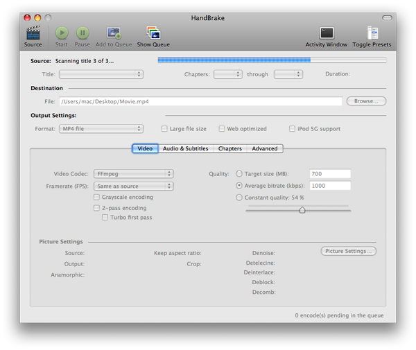Click the Picture Settings... button

348,251
